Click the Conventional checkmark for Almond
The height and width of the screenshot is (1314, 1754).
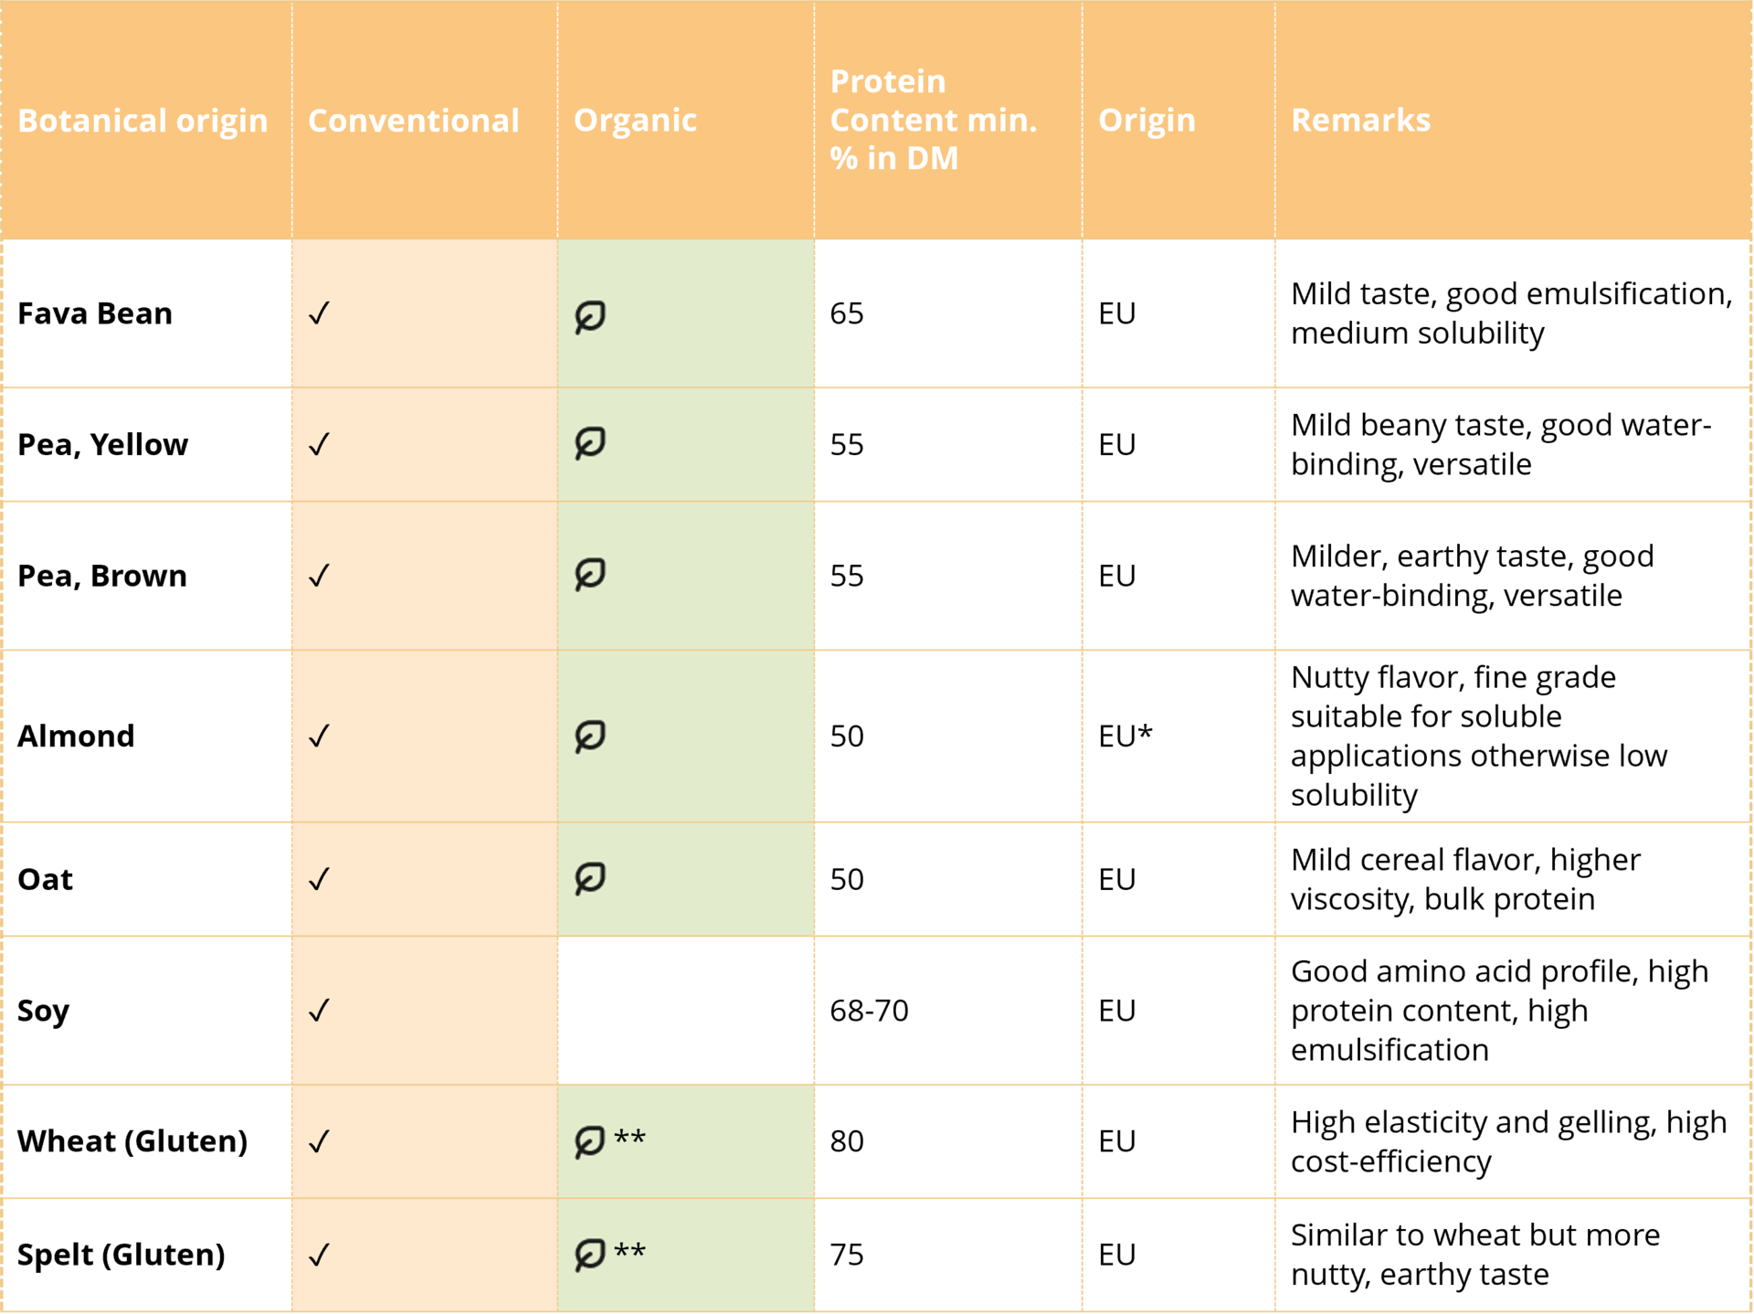319,736
